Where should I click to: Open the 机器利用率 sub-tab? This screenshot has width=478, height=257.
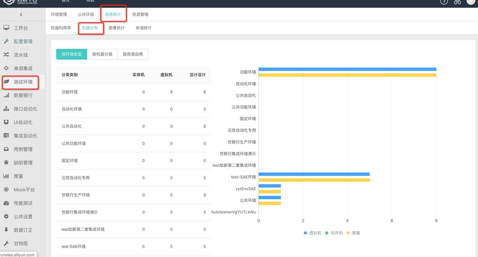coord(61,28)
